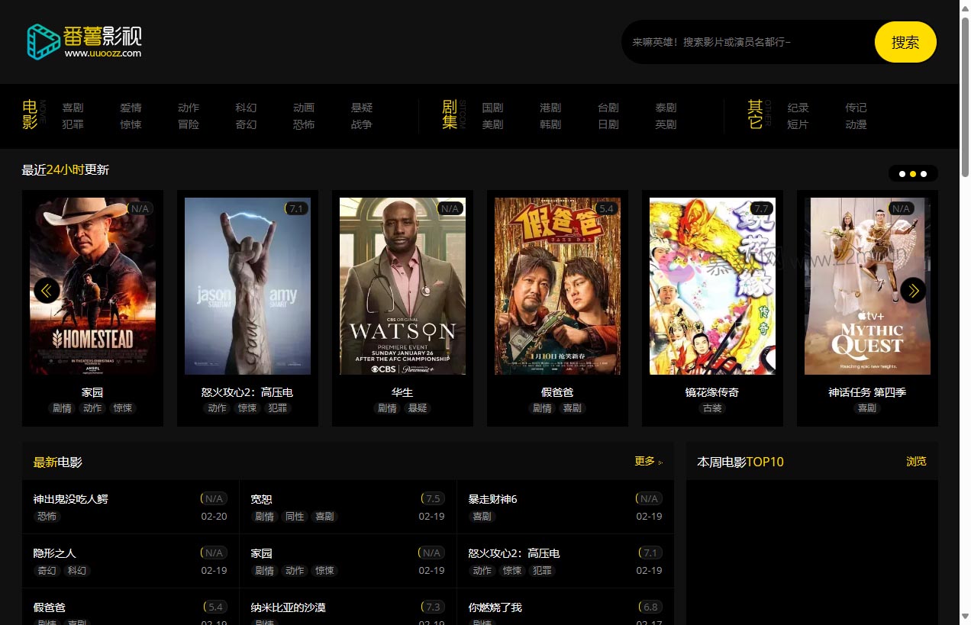Open the Watson 华生 poster thumbnail
The image size is (971, 625).
pos(402,286)
